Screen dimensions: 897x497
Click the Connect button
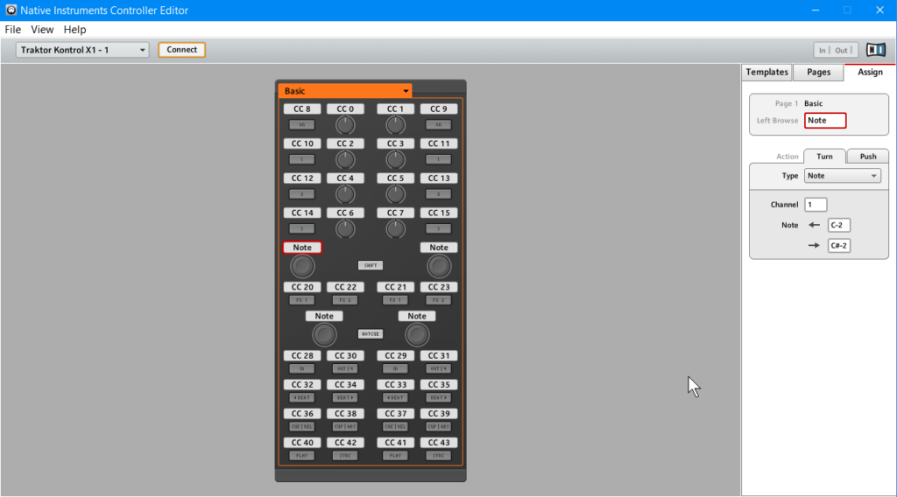[x=182, y=50]
